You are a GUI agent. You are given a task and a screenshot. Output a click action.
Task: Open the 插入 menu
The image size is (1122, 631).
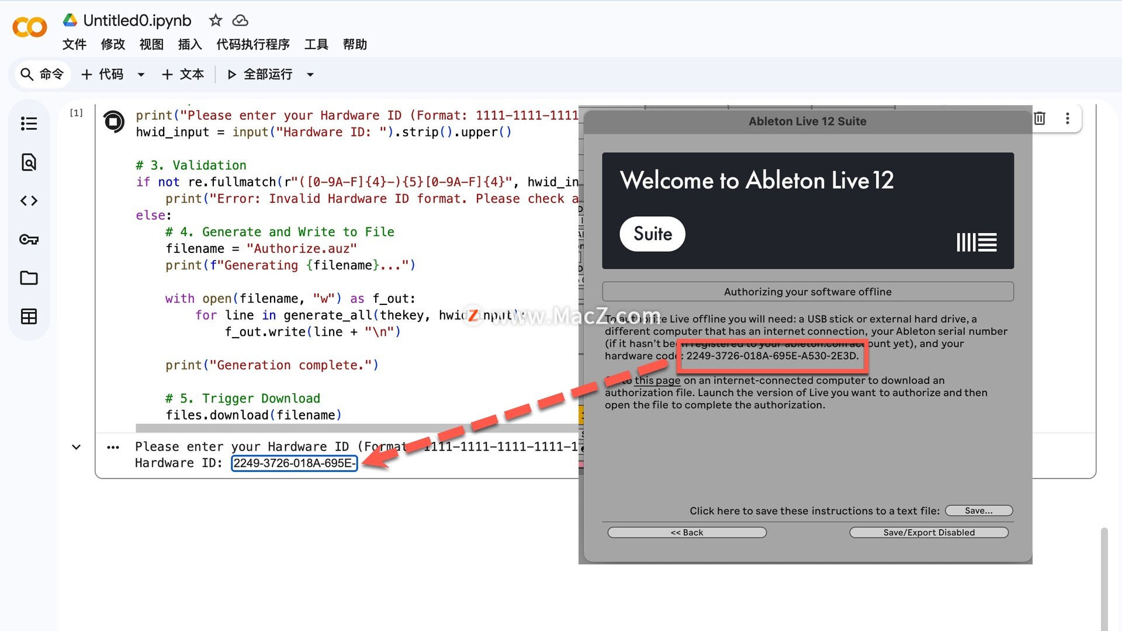pyautogui.click(x=190, y=44)
